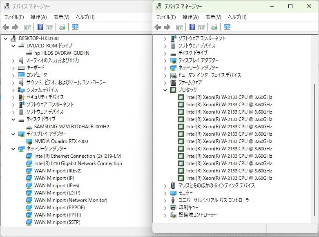
Task: Click show/hide console tree icon in right window
Action: pyautogui.click(x=179, y=27)
